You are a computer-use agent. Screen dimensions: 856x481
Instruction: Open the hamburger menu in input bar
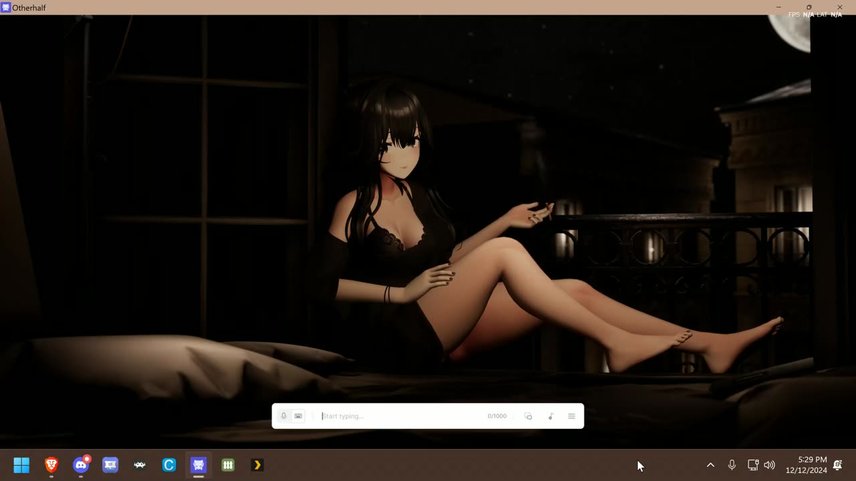(572, 416)
